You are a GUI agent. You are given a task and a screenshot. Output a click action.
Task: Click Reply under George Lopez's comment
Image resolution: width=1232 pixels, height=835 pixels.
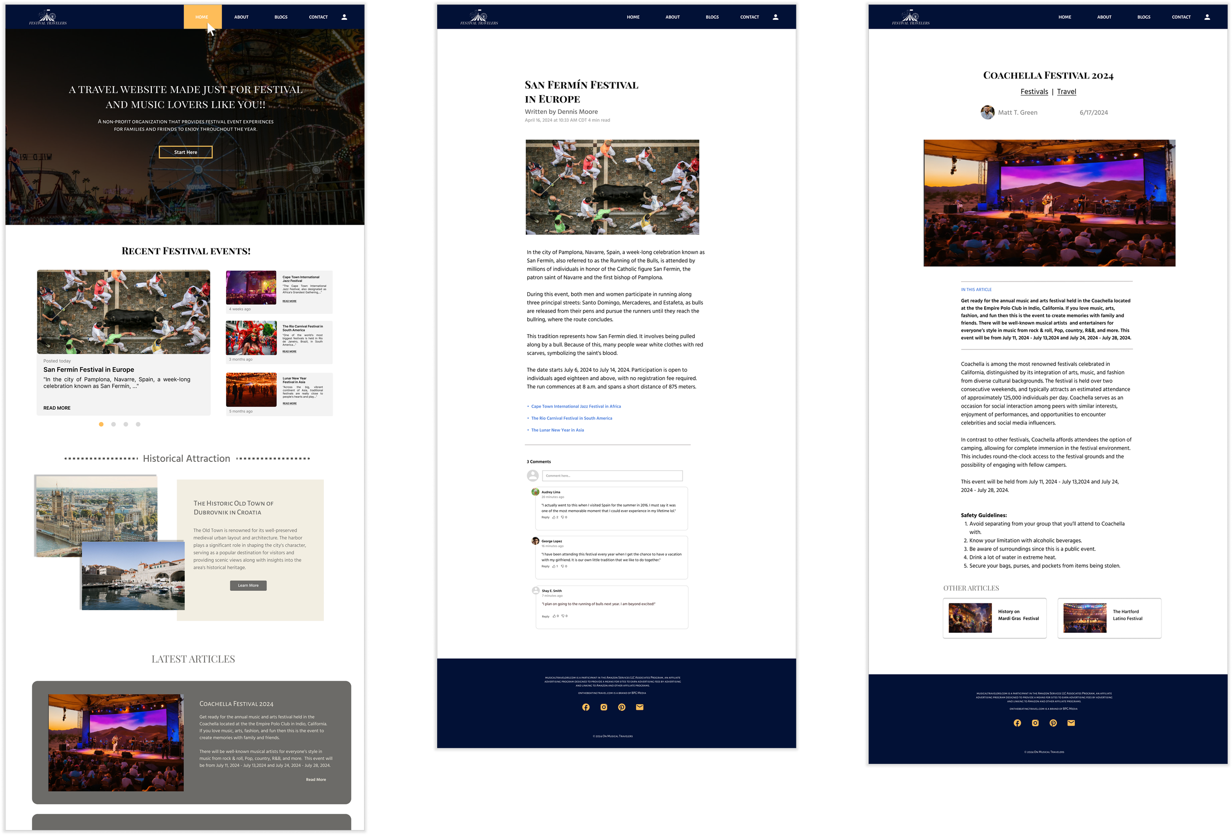(545, 566)
